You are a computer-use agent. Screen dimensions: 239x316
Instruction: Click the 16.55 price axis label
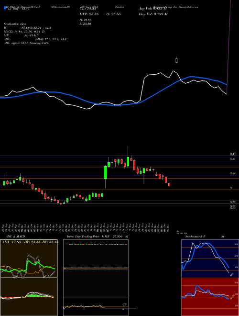click(233, 159)
